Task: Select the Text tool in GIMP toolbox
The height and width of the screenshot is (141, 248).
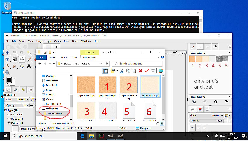Action: [x=29, y=66]
